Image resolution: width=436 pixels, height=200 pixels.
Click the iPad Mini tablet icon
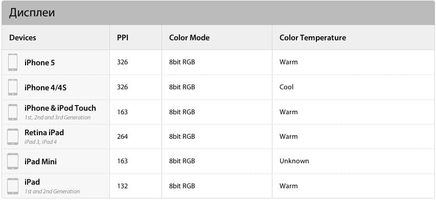click(13, 161)
